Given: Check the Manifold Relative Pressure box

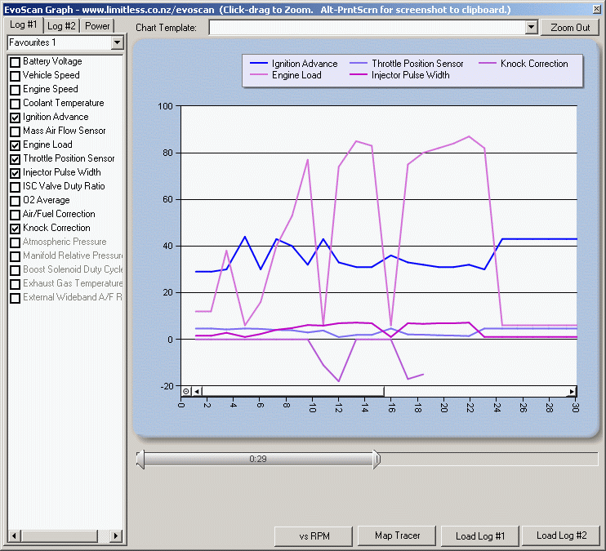Looking at the screenshot, I should click(15, 256).
